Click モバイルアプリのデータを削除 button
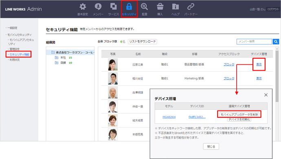 tap(239, 114)
